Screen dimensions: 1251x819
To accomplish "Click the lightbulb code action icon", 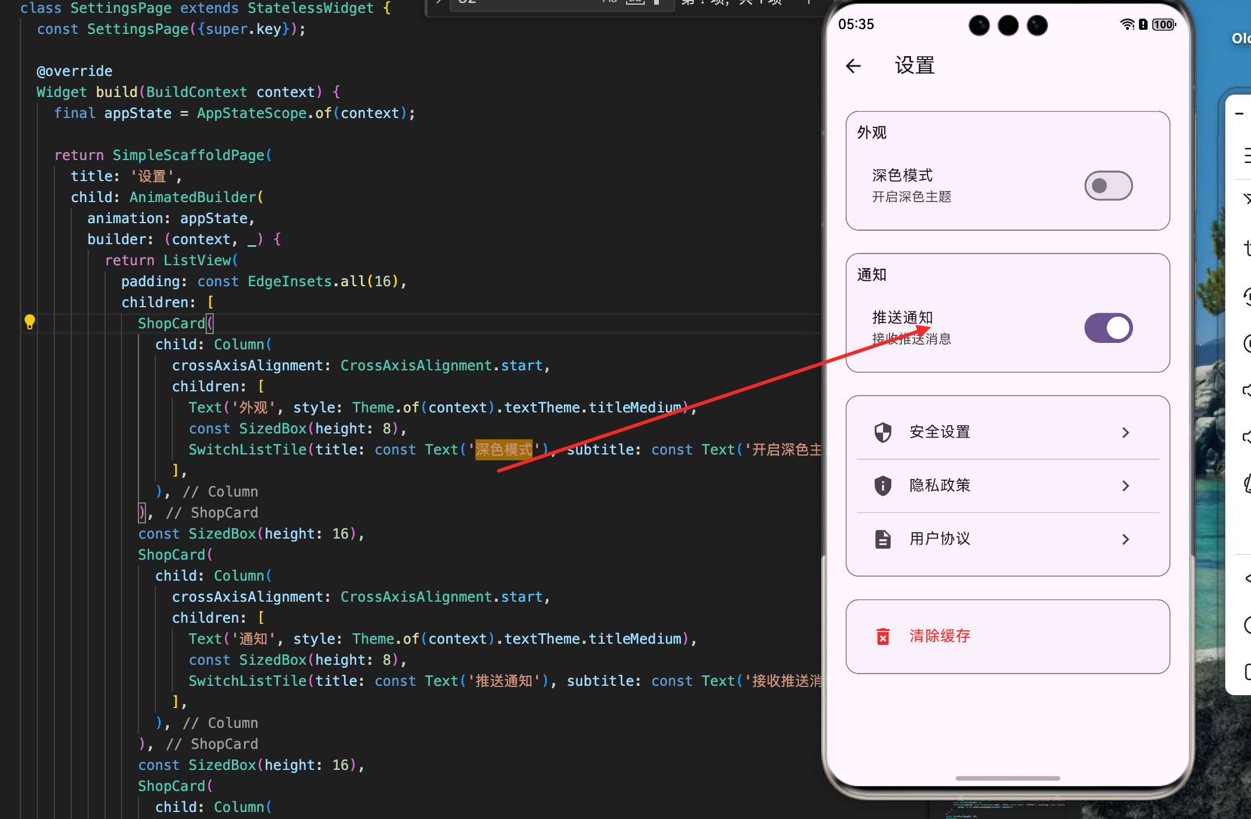I will tap(30, 322).
